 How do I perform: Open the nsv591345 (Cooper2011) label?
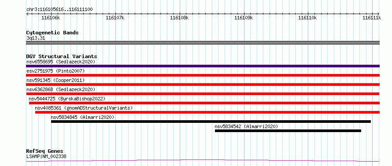coord(55,80)
